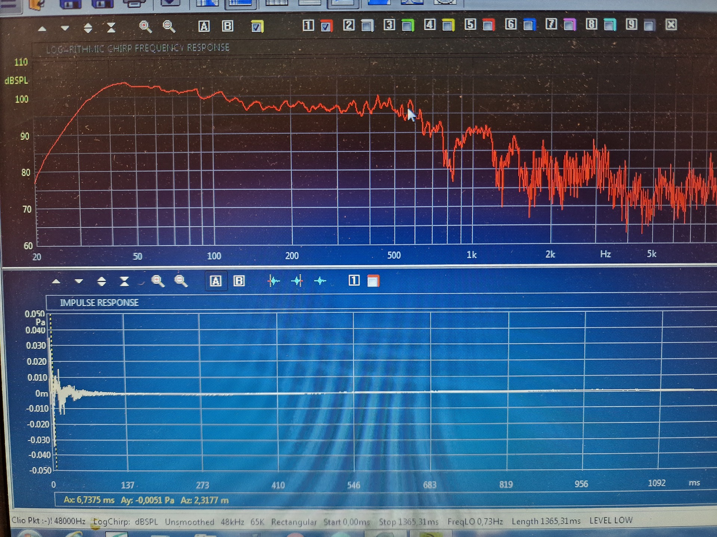Click 'Start 0,00ms' status entry
The image size is (717, 537).
click(347, 522)
